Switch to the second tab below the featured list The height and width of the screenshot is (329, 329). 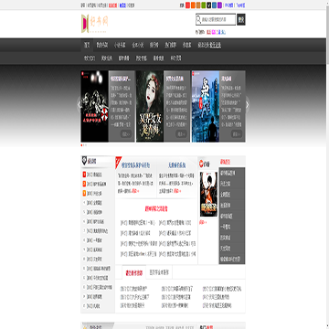(x=159, y=272)
